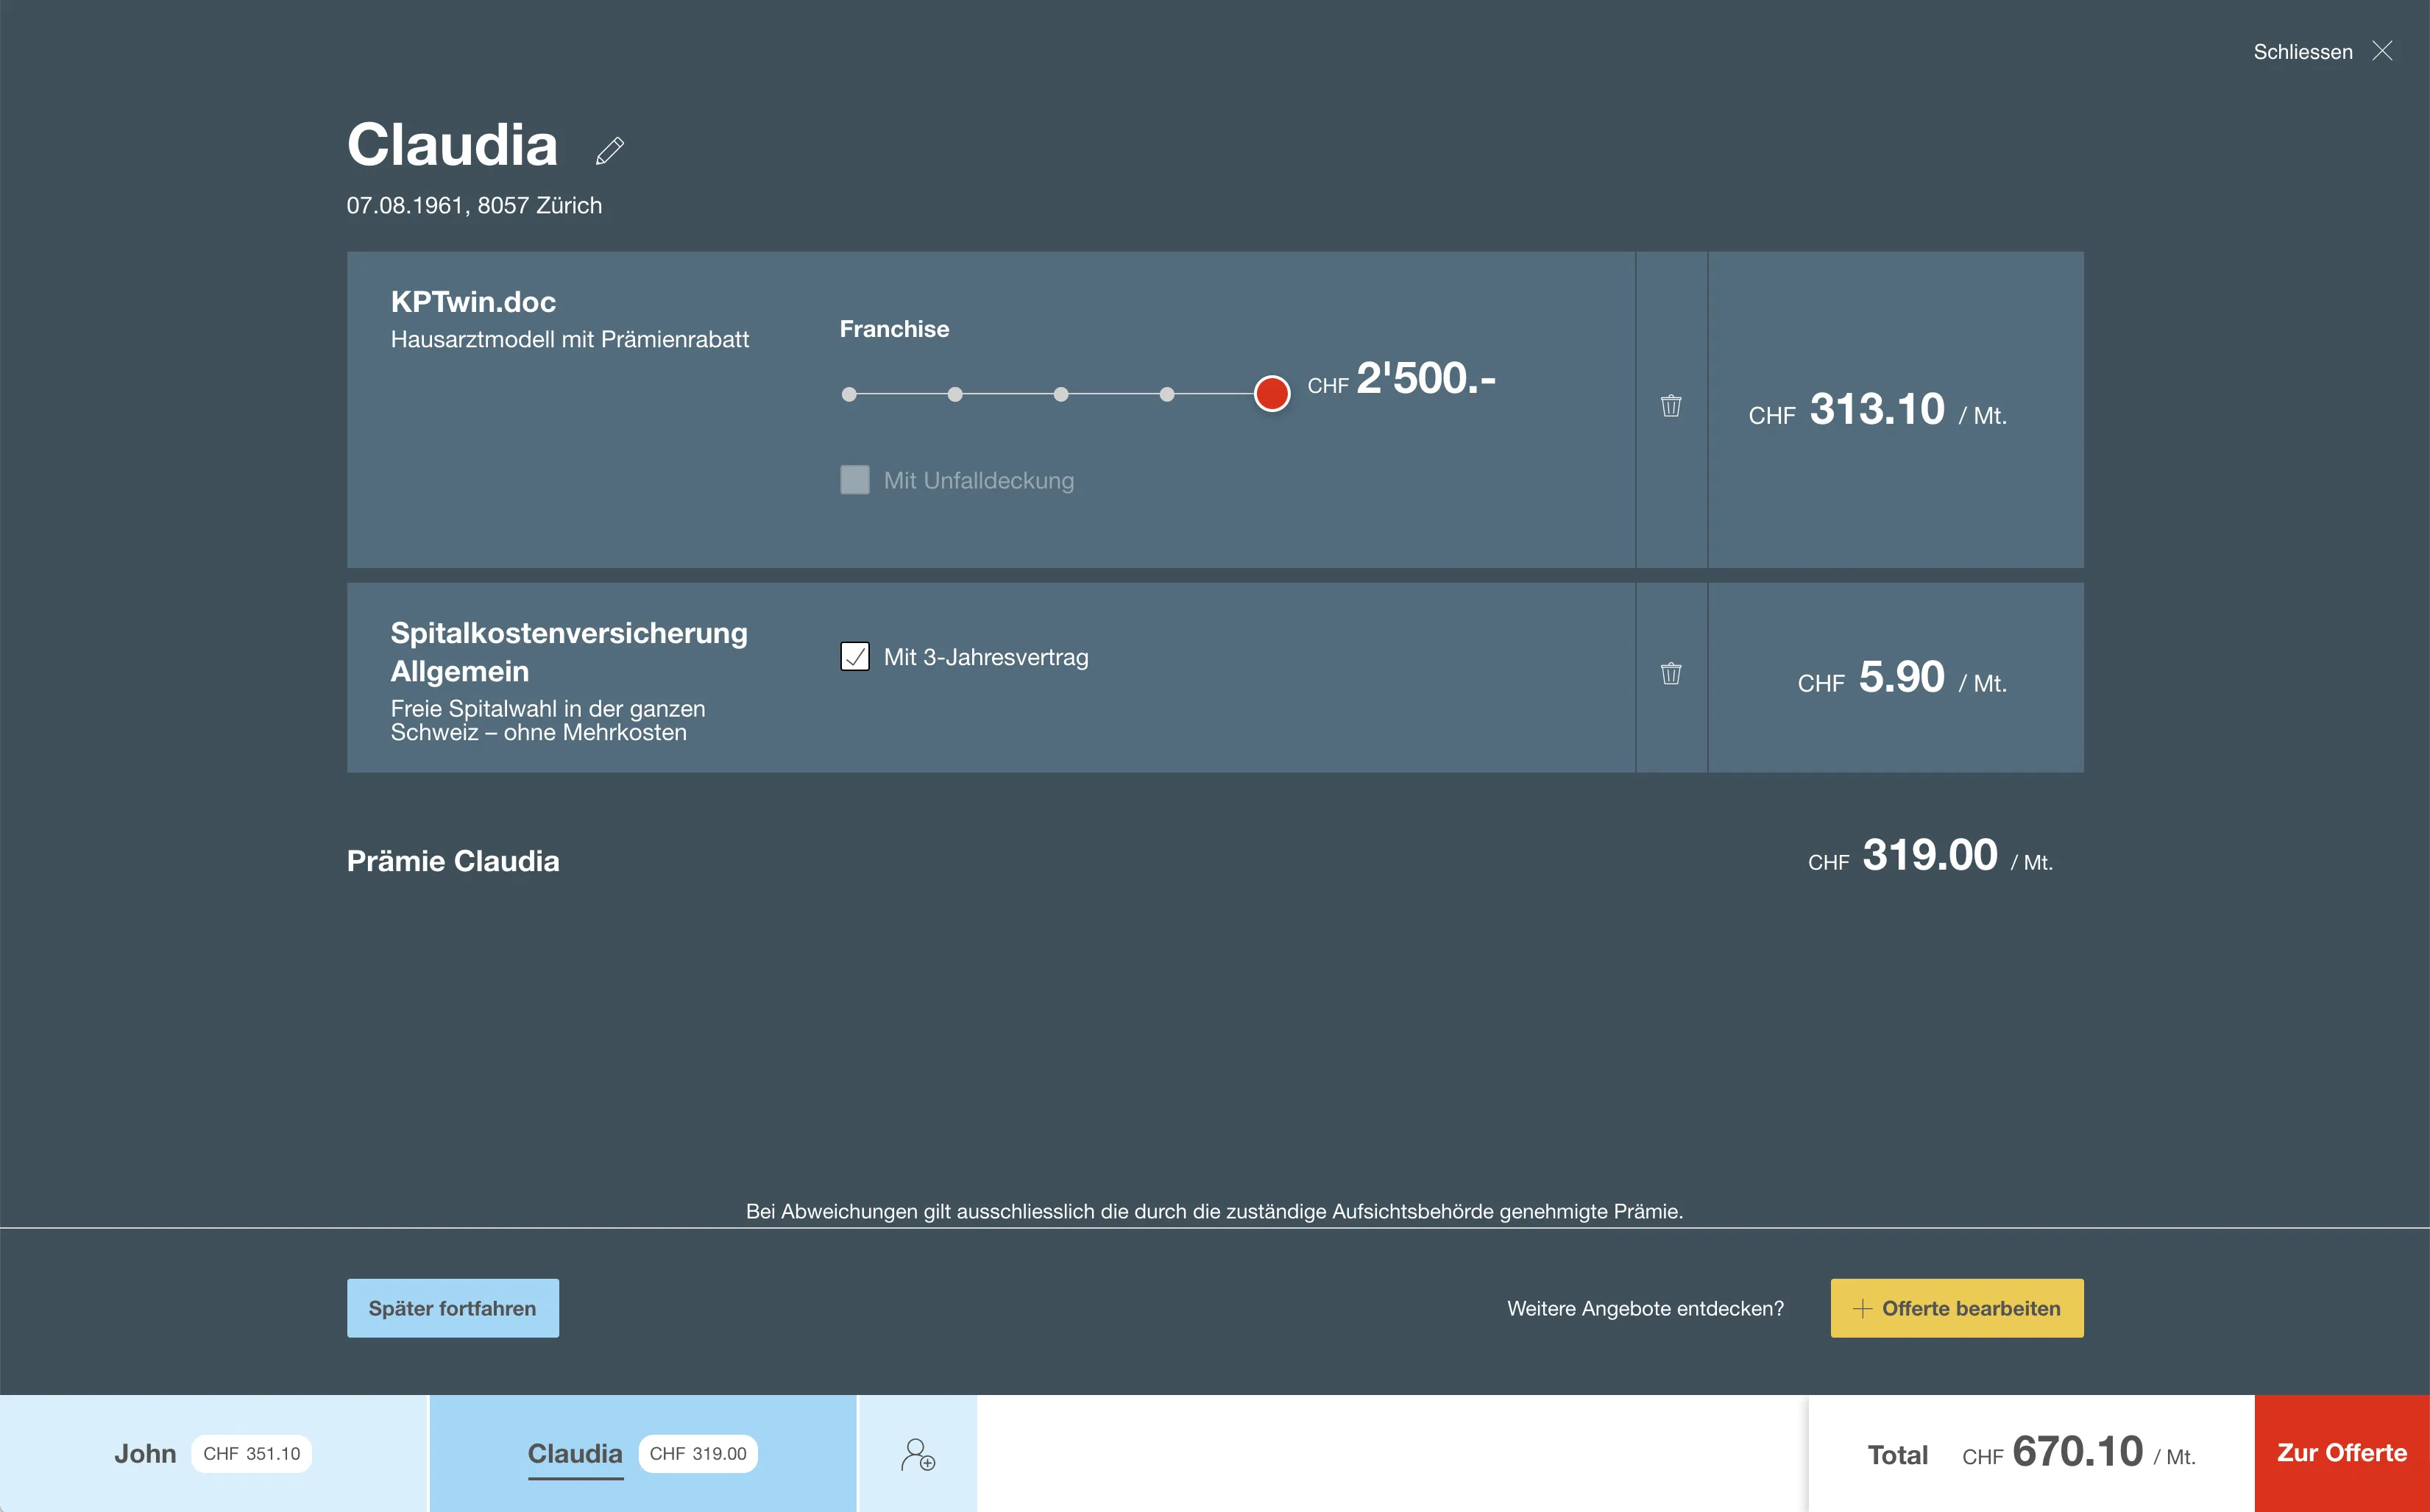Click the Schliessen link
The image size is (2430, 1512).
click(2303, 52)
